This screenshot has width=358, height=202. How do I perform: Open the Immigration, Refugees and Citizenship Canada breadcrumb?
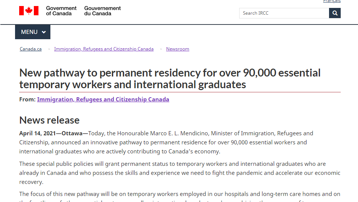[x=104, y=49]
